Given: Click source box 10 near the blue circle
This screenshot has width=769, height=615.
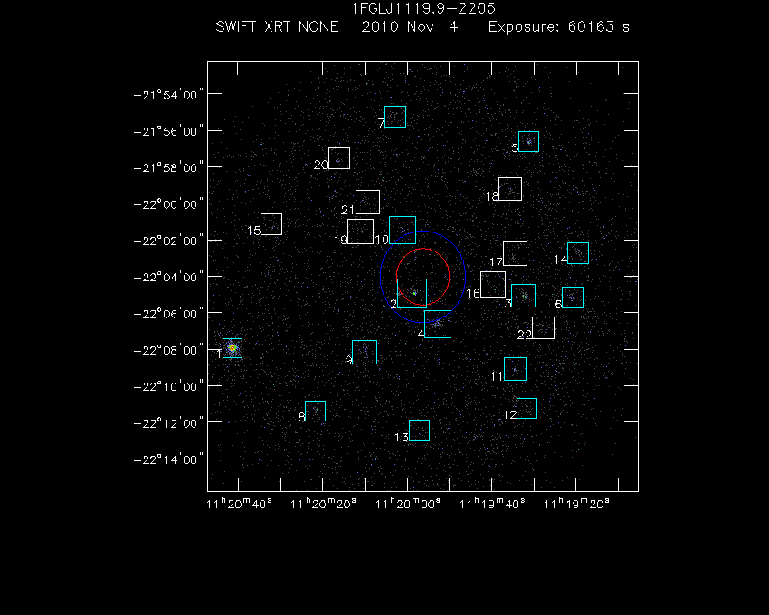Looking at the screenshot, I should pyautogui.click(x=403, y=230).
